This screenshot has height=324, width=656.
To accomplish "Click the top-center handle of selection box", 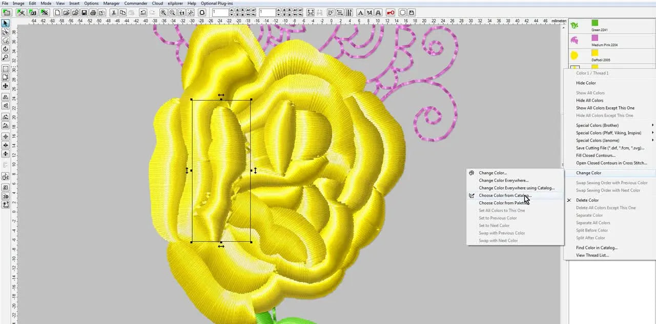I will click(x=221, y=99).
